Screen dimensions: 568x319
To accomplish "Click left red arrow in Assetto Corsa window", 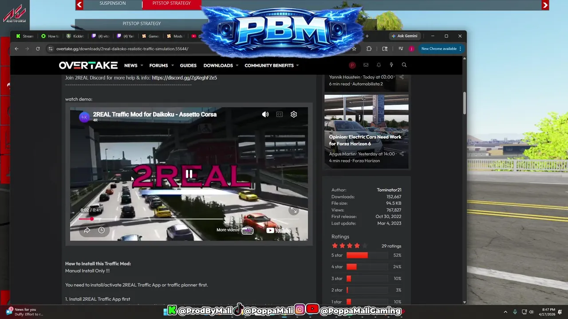I will pos(79,5).
